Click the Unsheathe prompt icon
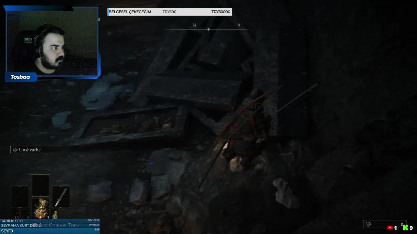Image resolution: width=417 pixels, height=234 pixels. (15, 149)
